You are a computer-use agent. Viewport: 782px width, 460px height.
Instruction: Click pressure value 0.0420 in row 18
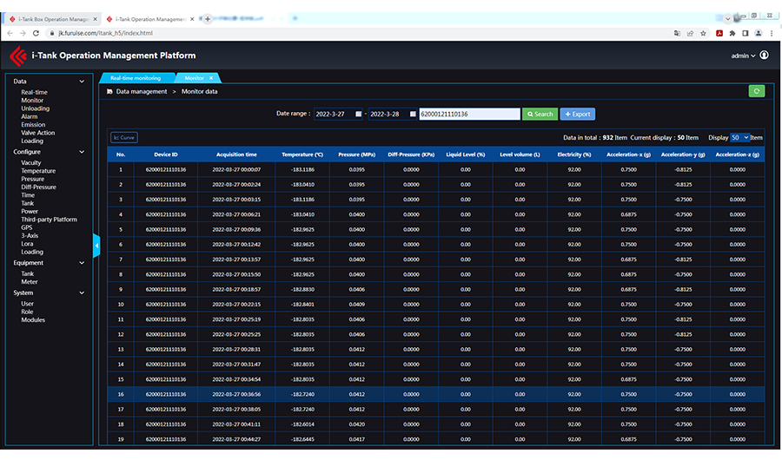pos(356,424)
